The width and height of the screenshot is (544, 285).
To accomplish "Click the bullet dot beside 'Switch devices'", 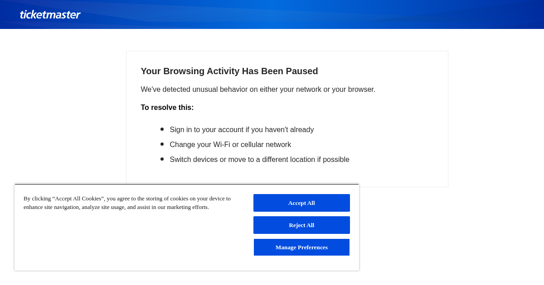I will pos(162,159).
